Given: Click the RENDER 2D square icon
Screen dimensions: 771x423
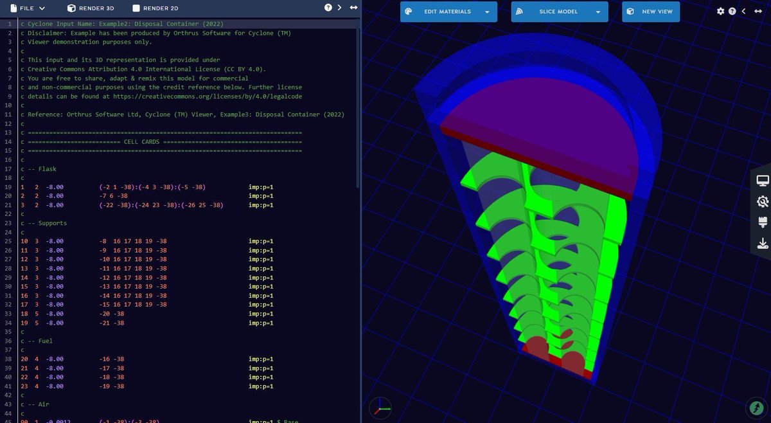Looking at the screenshot, I should pyautogui.click(x=136, y=8).
